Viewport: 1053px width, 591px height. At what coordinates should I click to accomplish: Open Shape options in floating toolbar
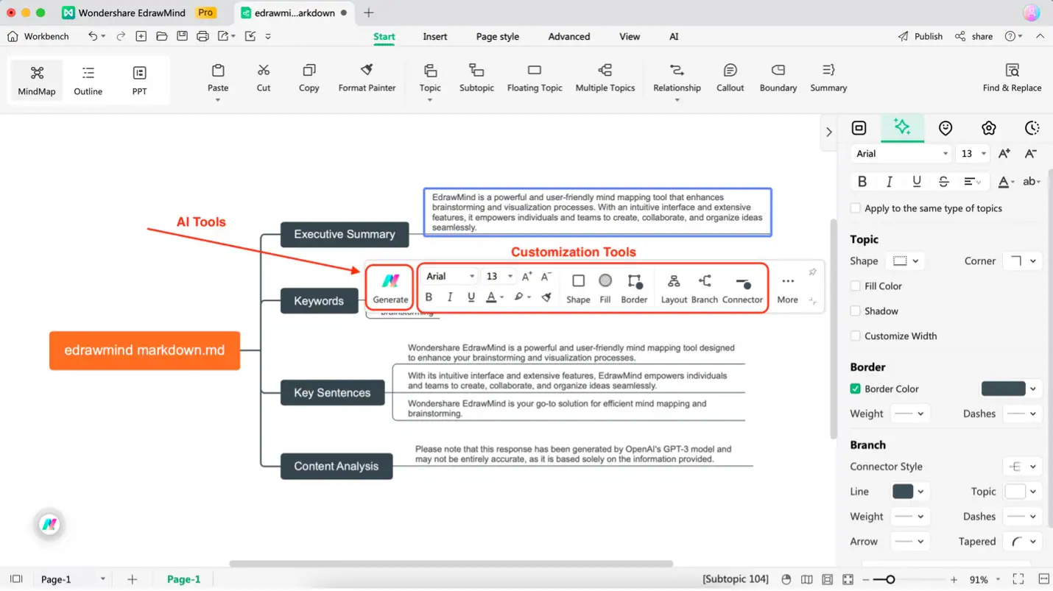click(578, 288)
